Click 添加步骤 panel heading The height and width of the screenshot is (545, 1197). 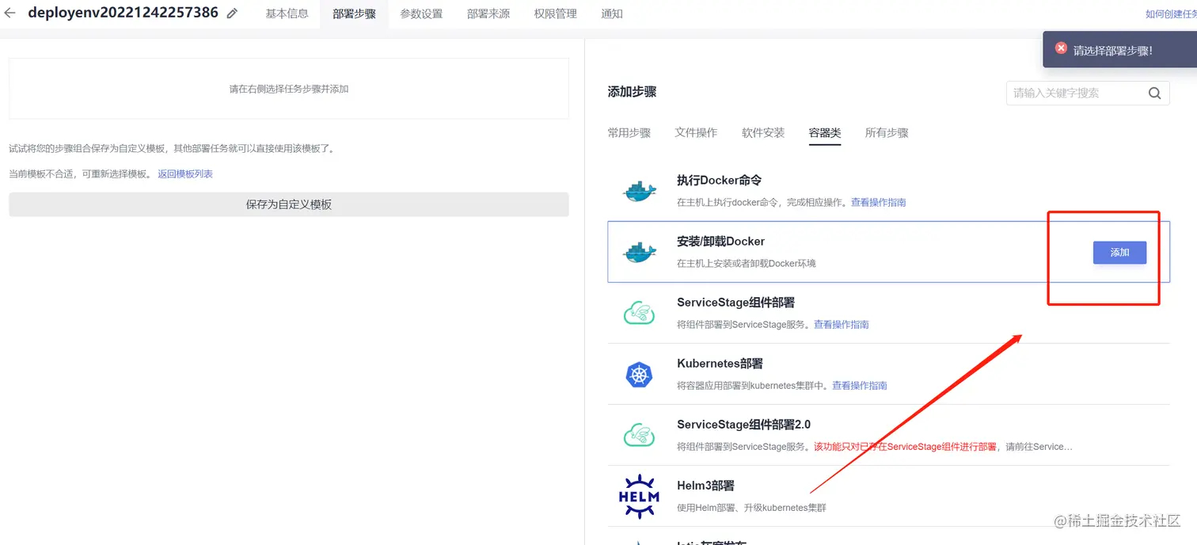tap(632, 92)
